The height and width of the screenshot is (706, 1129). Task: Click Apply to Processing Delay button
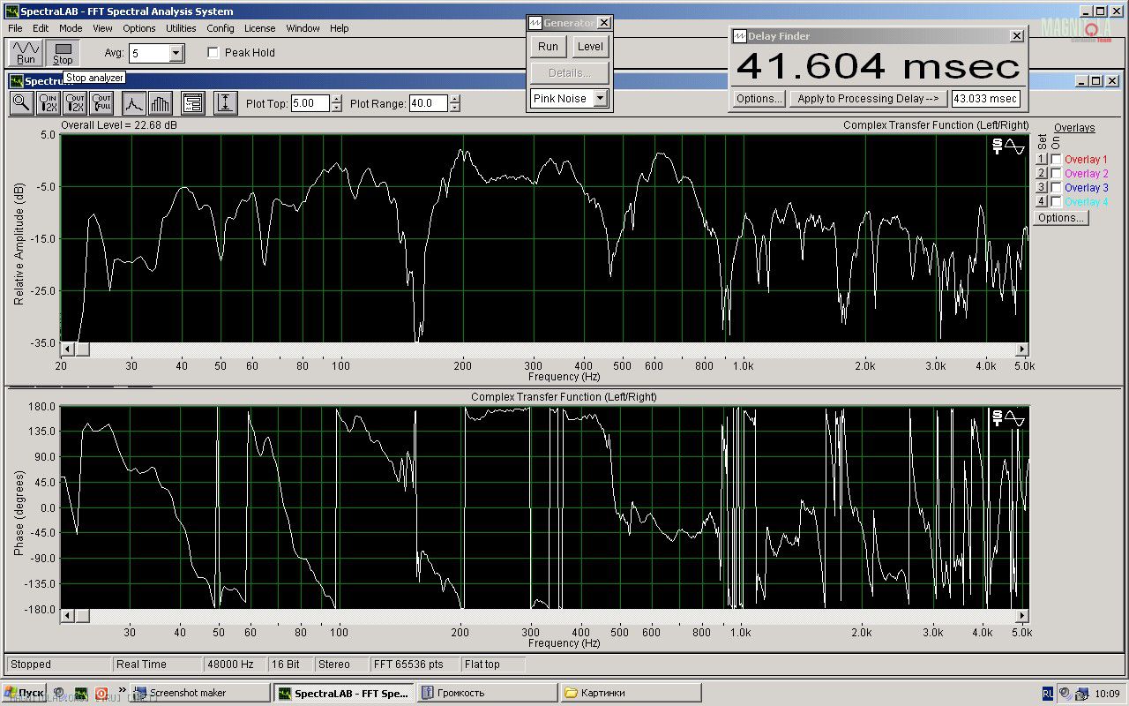[x=868, y=99]
